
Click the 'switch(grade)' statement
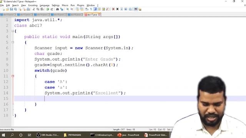pyautogui.click(x=51, y=71)
